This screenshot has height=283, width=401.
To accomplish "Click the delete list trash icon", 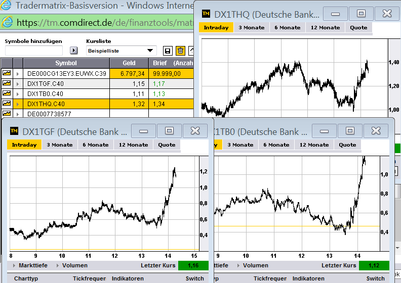I will pyautogui.click(x=181, y=51).
